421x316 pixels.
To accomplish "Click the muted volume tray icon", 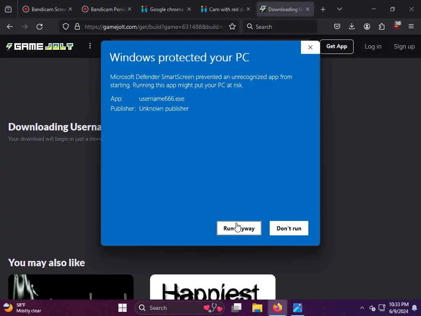I will [x=372, y=308].
